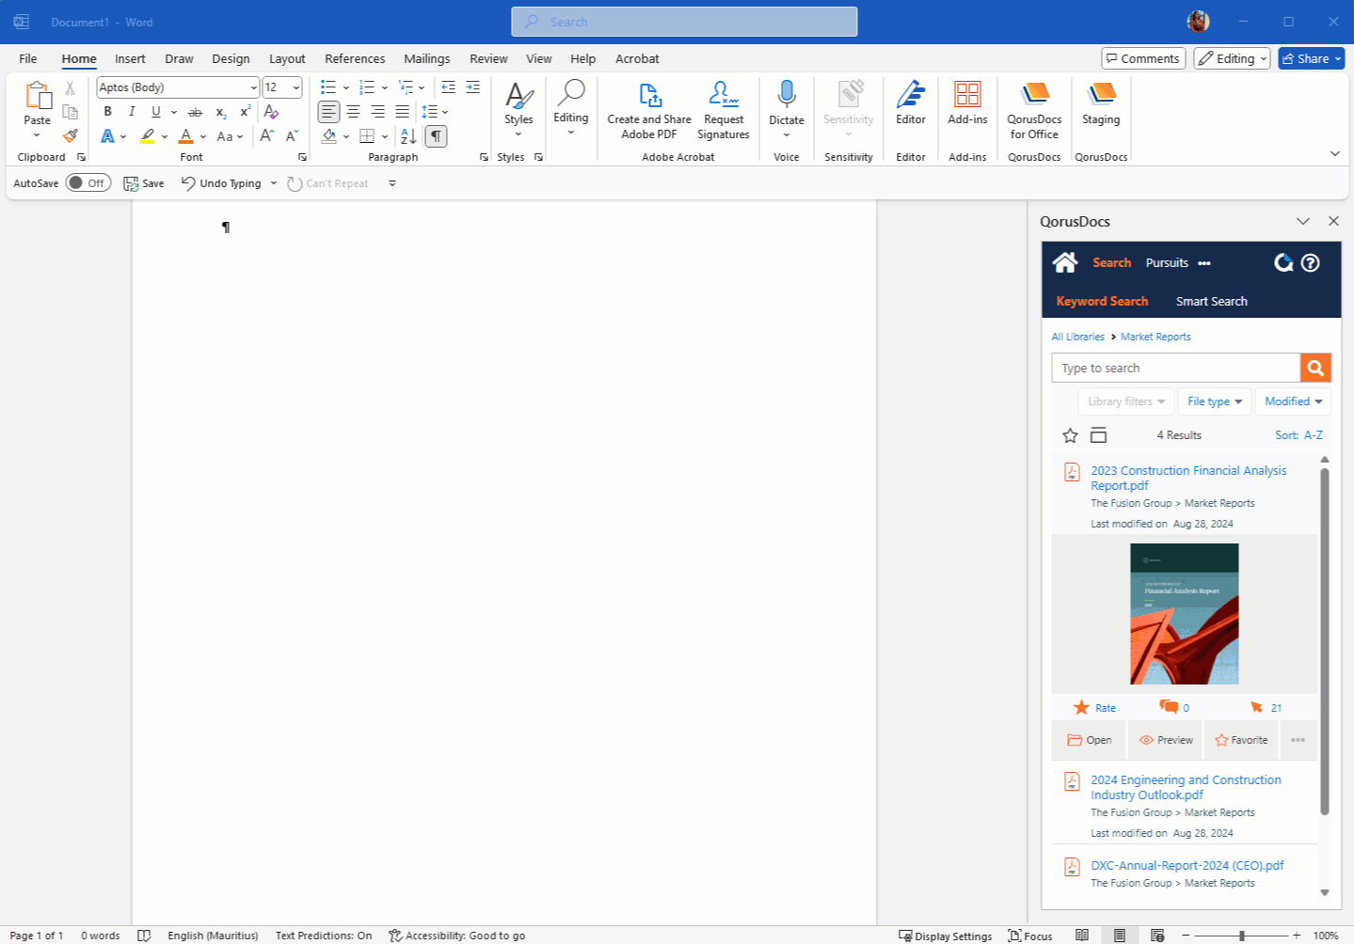Switch to Smart Search tab
Viewport: 1354px width, 944px height.
tap(1211, 301)
